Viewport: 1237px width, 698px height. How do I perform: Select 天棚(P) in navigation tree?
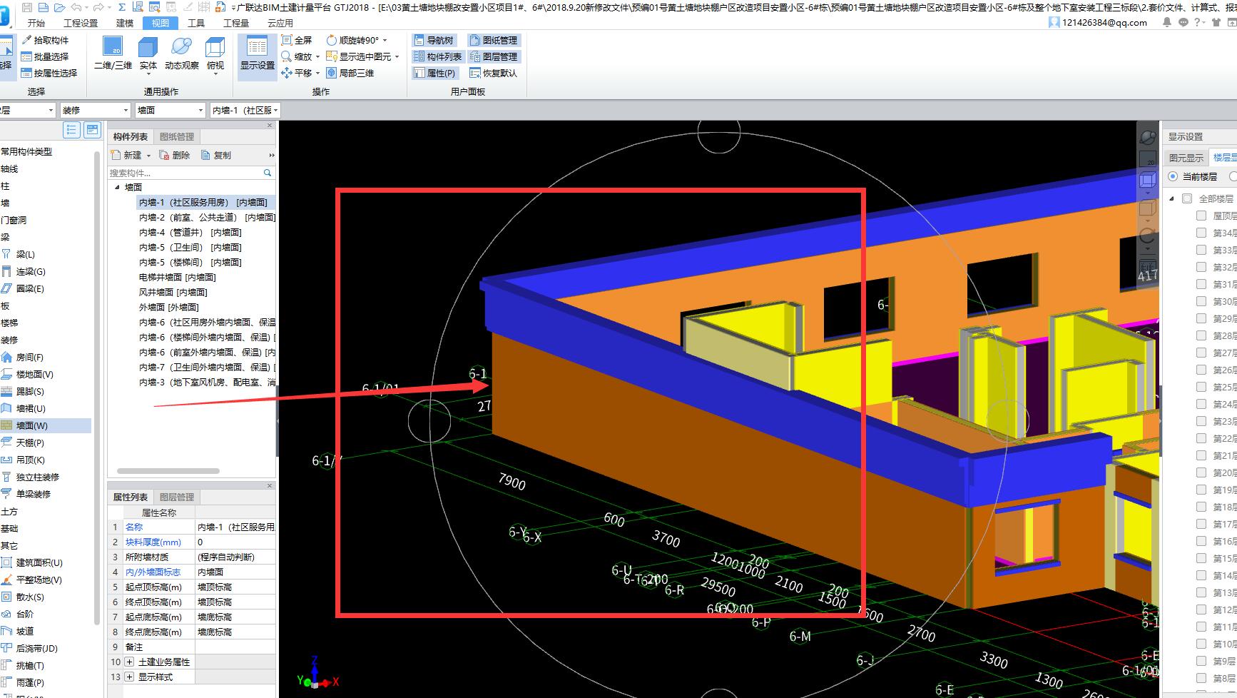[24, 442]
